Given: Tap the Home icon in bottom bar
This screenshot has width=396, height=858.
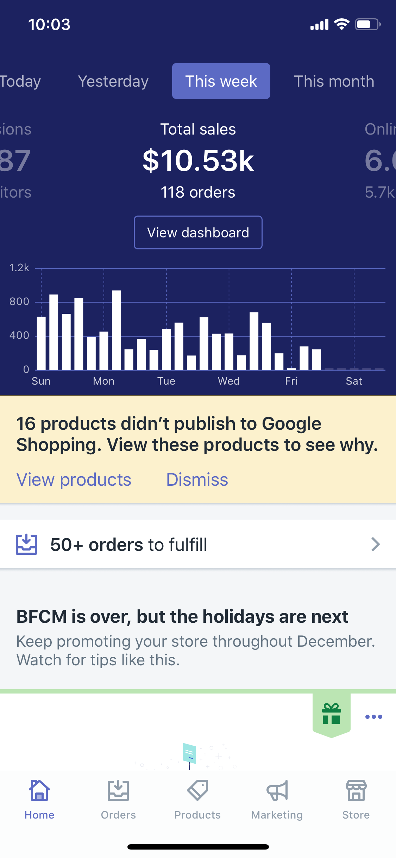Looking at the screenshot, I should (39, 791).
